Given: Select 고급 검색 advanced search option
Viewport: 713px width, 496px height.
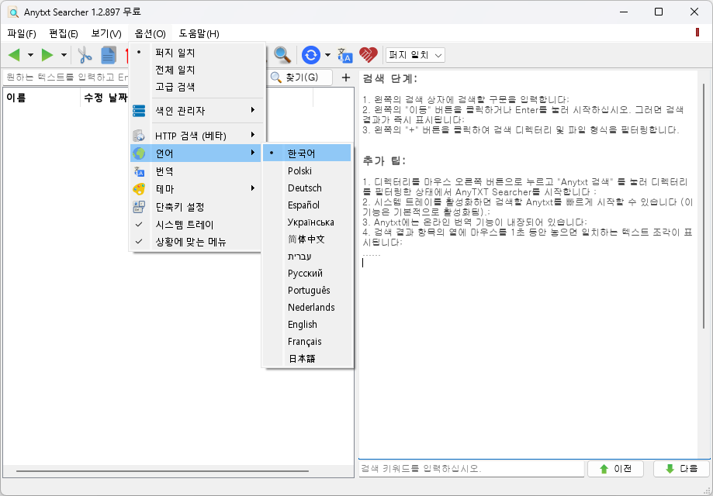Looking at the screenshot, I should (198, 86).
